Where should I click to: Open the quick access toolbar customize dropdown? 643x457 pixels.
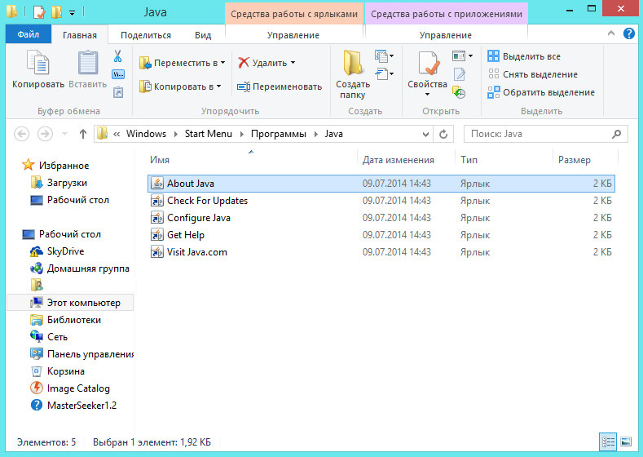tap(73, 13)
